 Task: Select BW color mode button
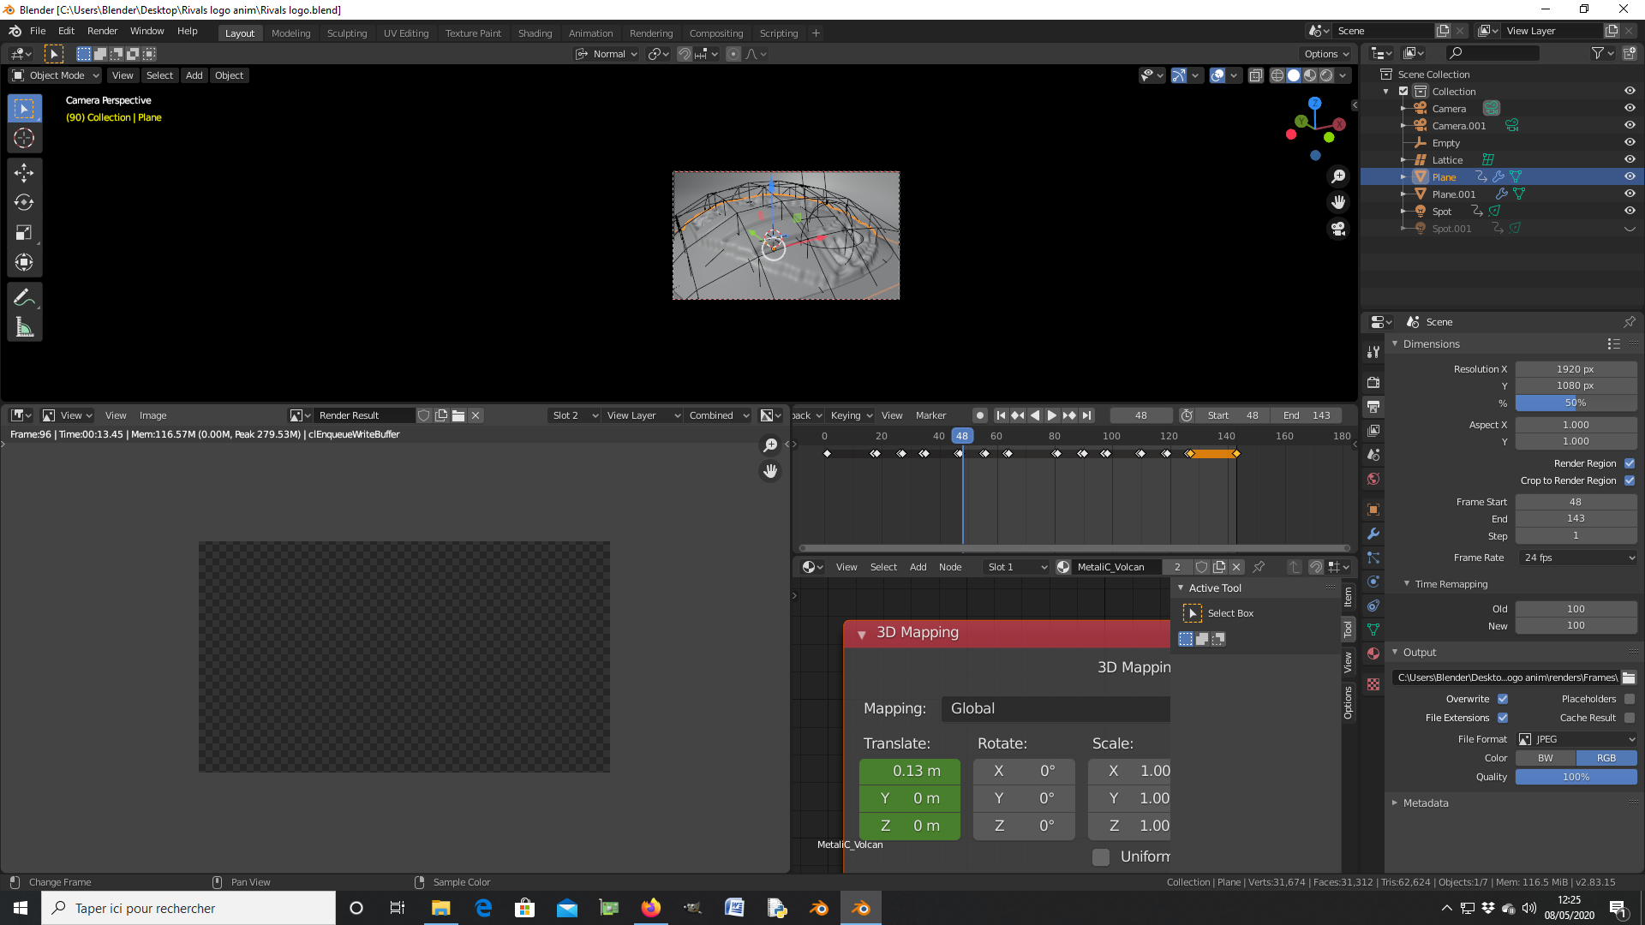1545,758
